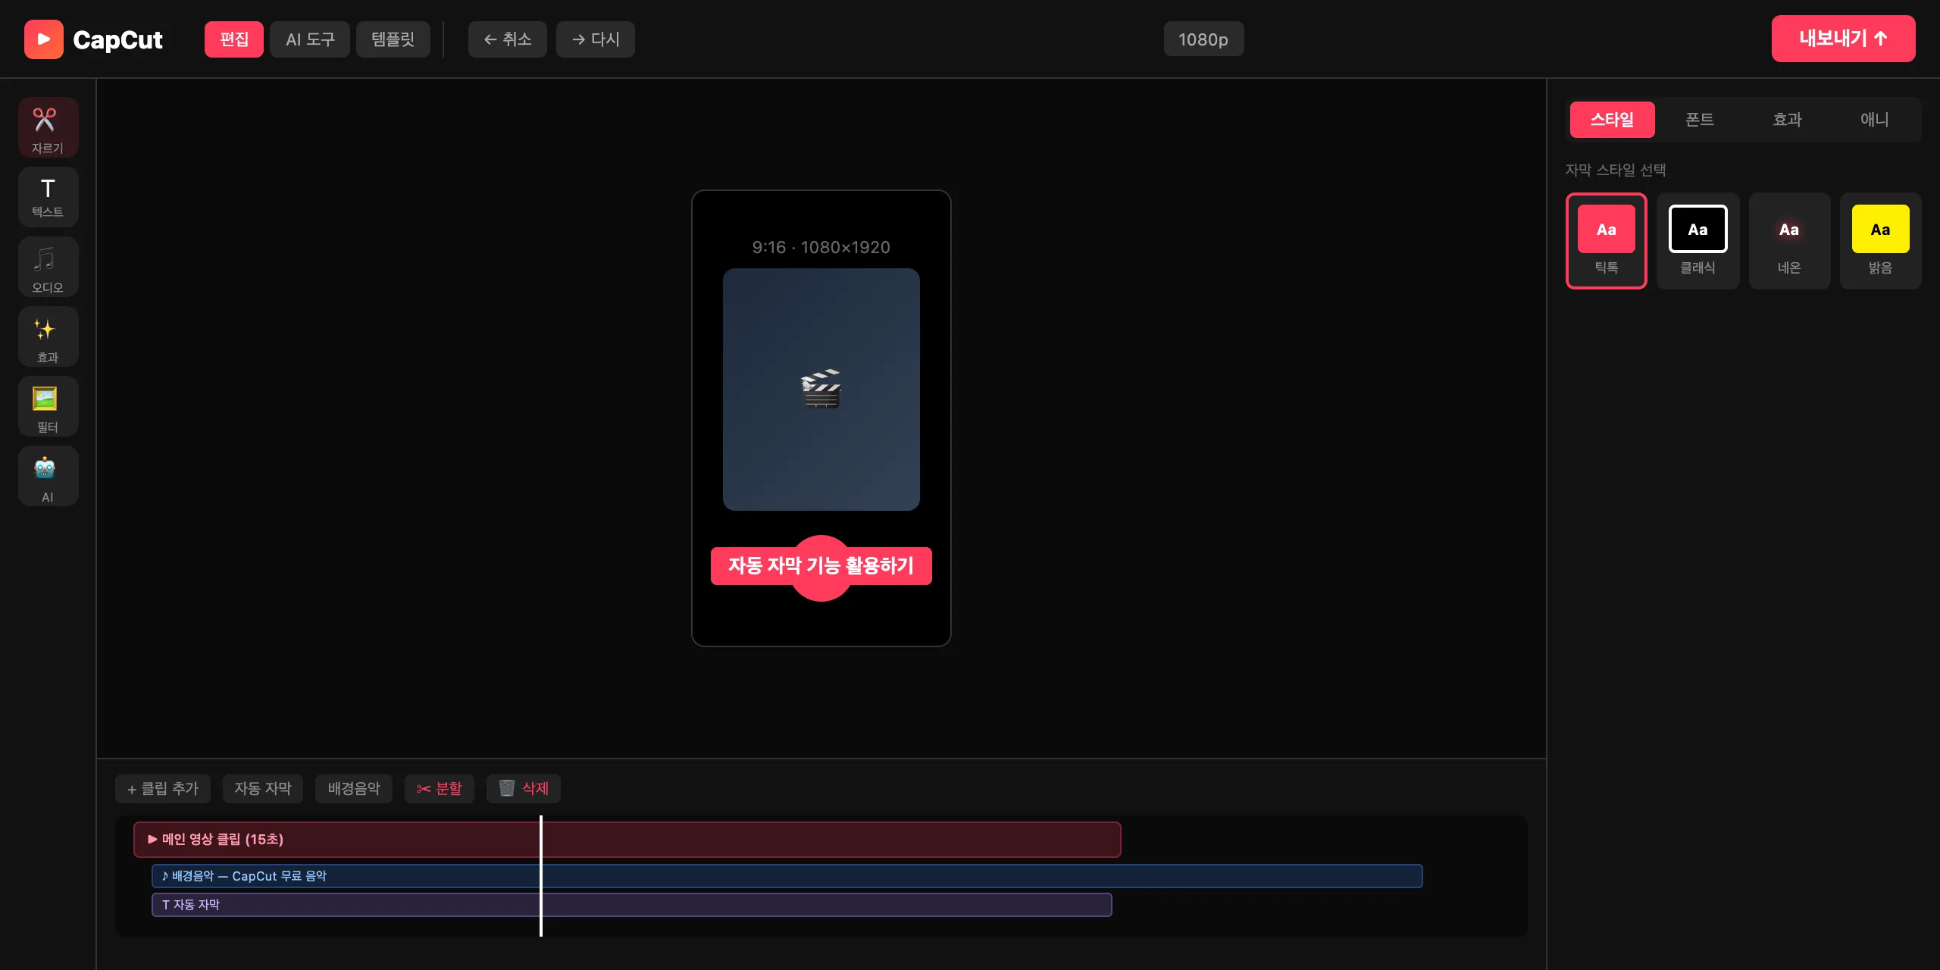1940x970 pixels.
Task: Select the 메인 영상 클립 (15초) track
Action: [x=627, y=840]
